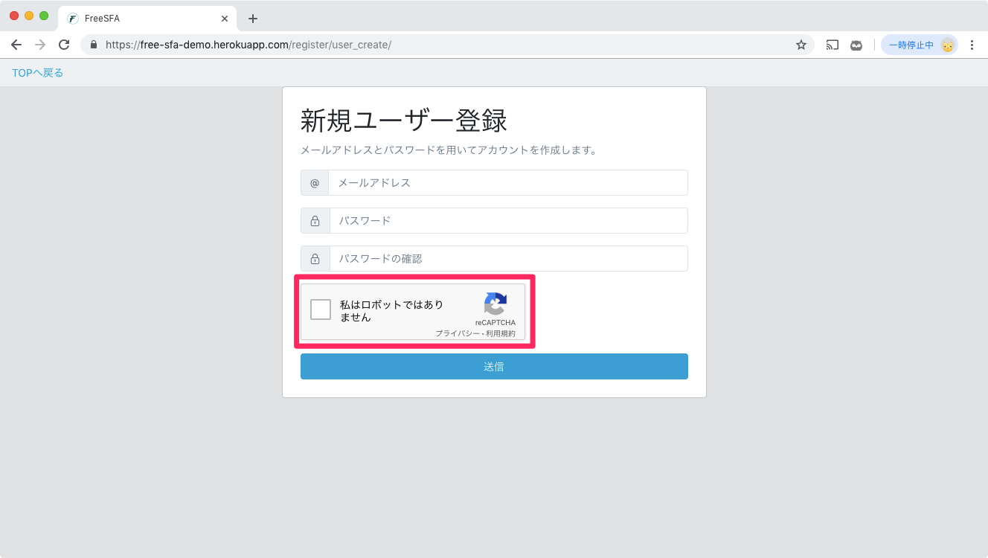Select the FreeSFA browser tab
This screenshot has width=988, height=558.
pos(147,19)
